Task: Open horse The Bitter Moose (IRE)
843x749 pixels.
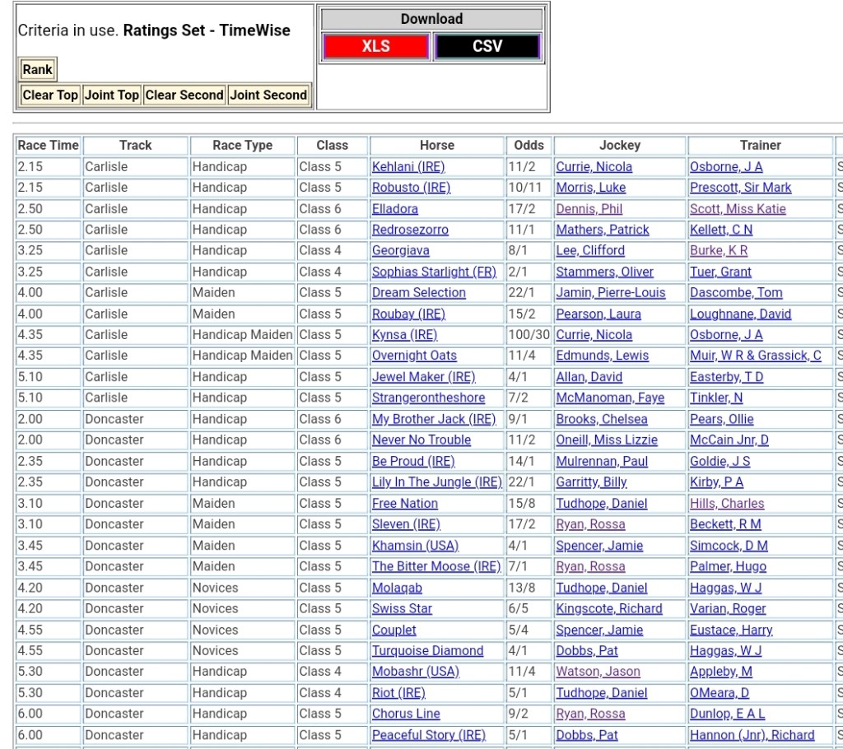Action: 435,566
